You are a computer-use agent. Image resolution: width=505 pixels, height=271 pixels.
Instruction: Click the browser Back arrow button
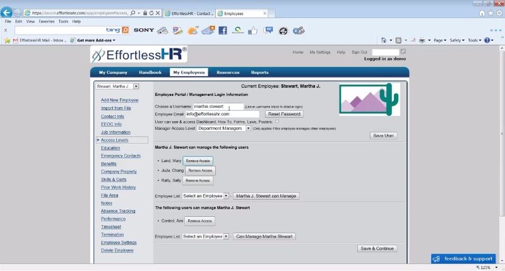(7, 13)
